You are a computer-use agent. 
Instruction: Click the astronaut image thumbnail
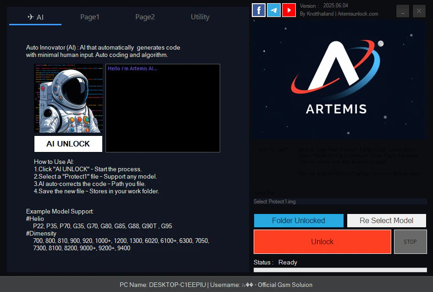point(68,98)
